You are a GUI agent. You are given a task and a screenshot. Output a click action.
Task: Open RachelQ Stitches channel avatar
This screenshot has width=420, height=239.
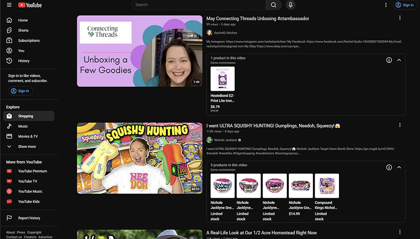tap(209, 33)
